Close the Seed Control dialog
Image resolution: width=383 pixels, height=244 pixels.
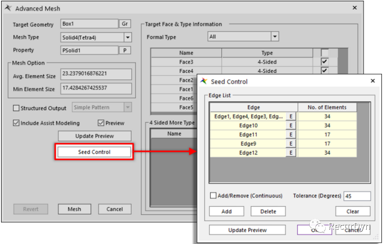[373, 81]
